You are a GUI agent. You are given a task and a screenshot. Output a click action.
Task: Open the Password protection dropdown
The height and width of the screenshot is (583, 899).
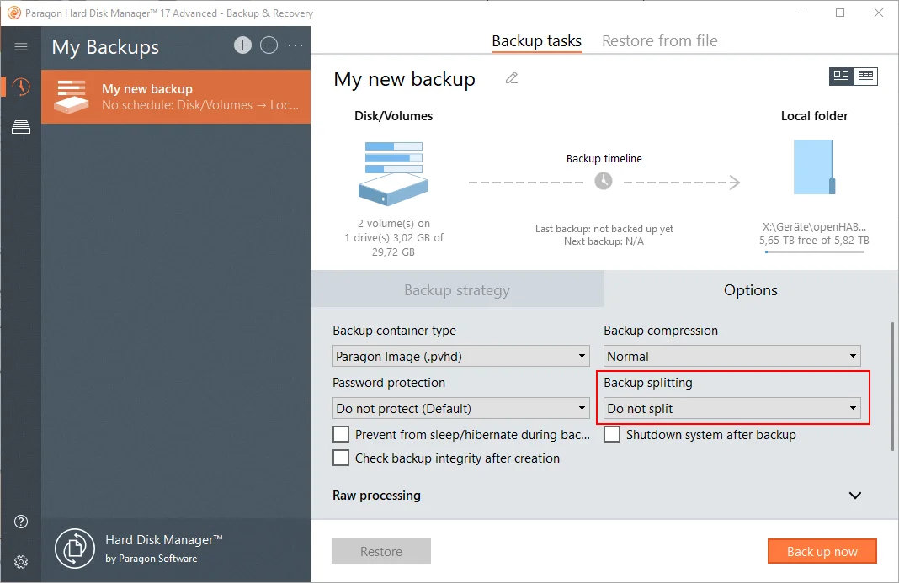coord(461,408)
